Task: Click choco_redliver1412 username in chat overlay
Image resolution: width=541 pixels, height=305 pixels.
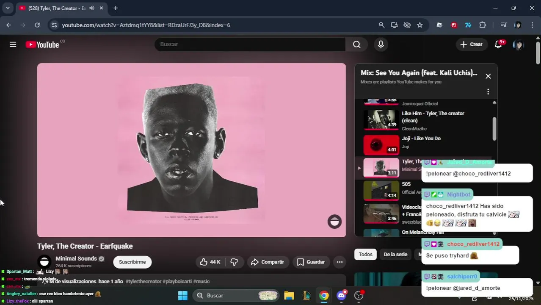Action: click(x=473, y=244)
